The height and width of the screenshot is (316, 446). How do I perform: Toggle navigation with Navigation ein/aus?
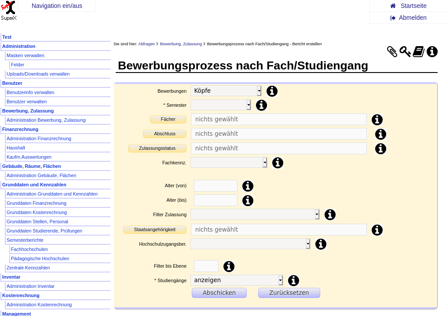point(57,6)
